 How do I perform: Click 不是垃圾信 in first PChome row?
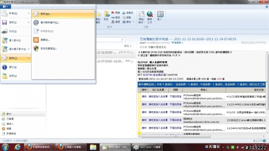tap(175, 96)
